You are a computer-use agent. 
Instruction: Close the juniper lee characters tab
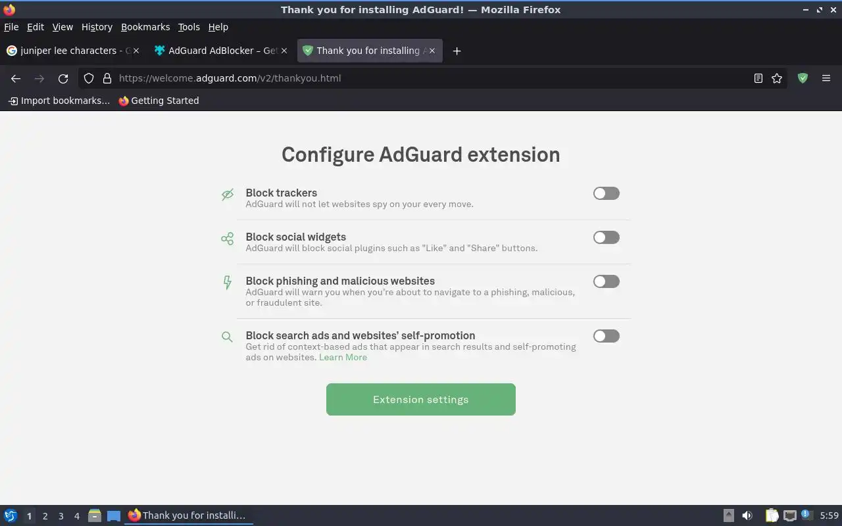pos(136,51)
